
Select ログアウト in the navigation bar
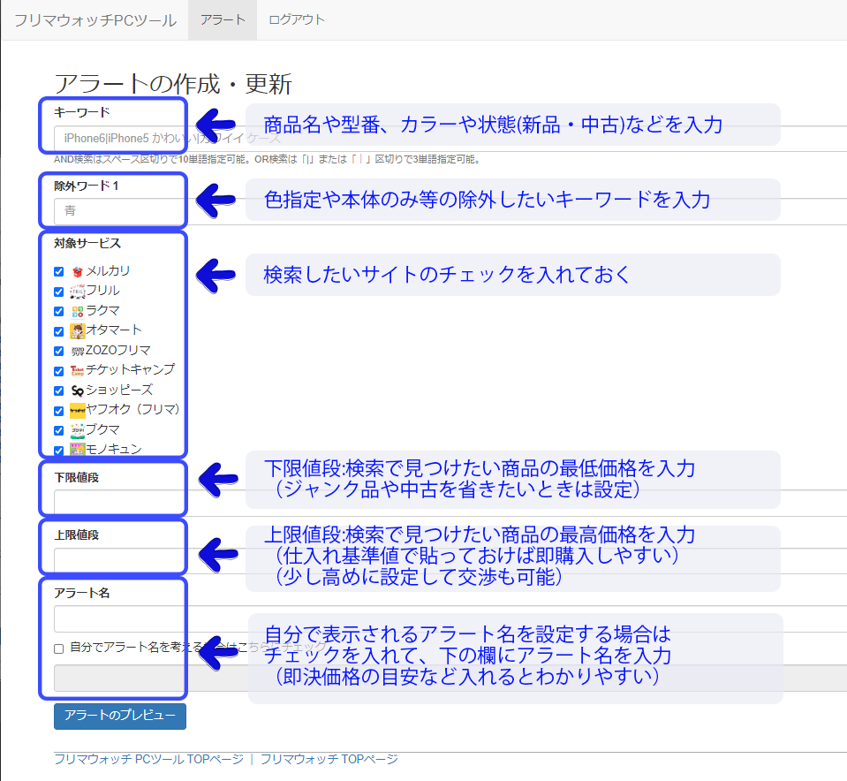(297, 19)
